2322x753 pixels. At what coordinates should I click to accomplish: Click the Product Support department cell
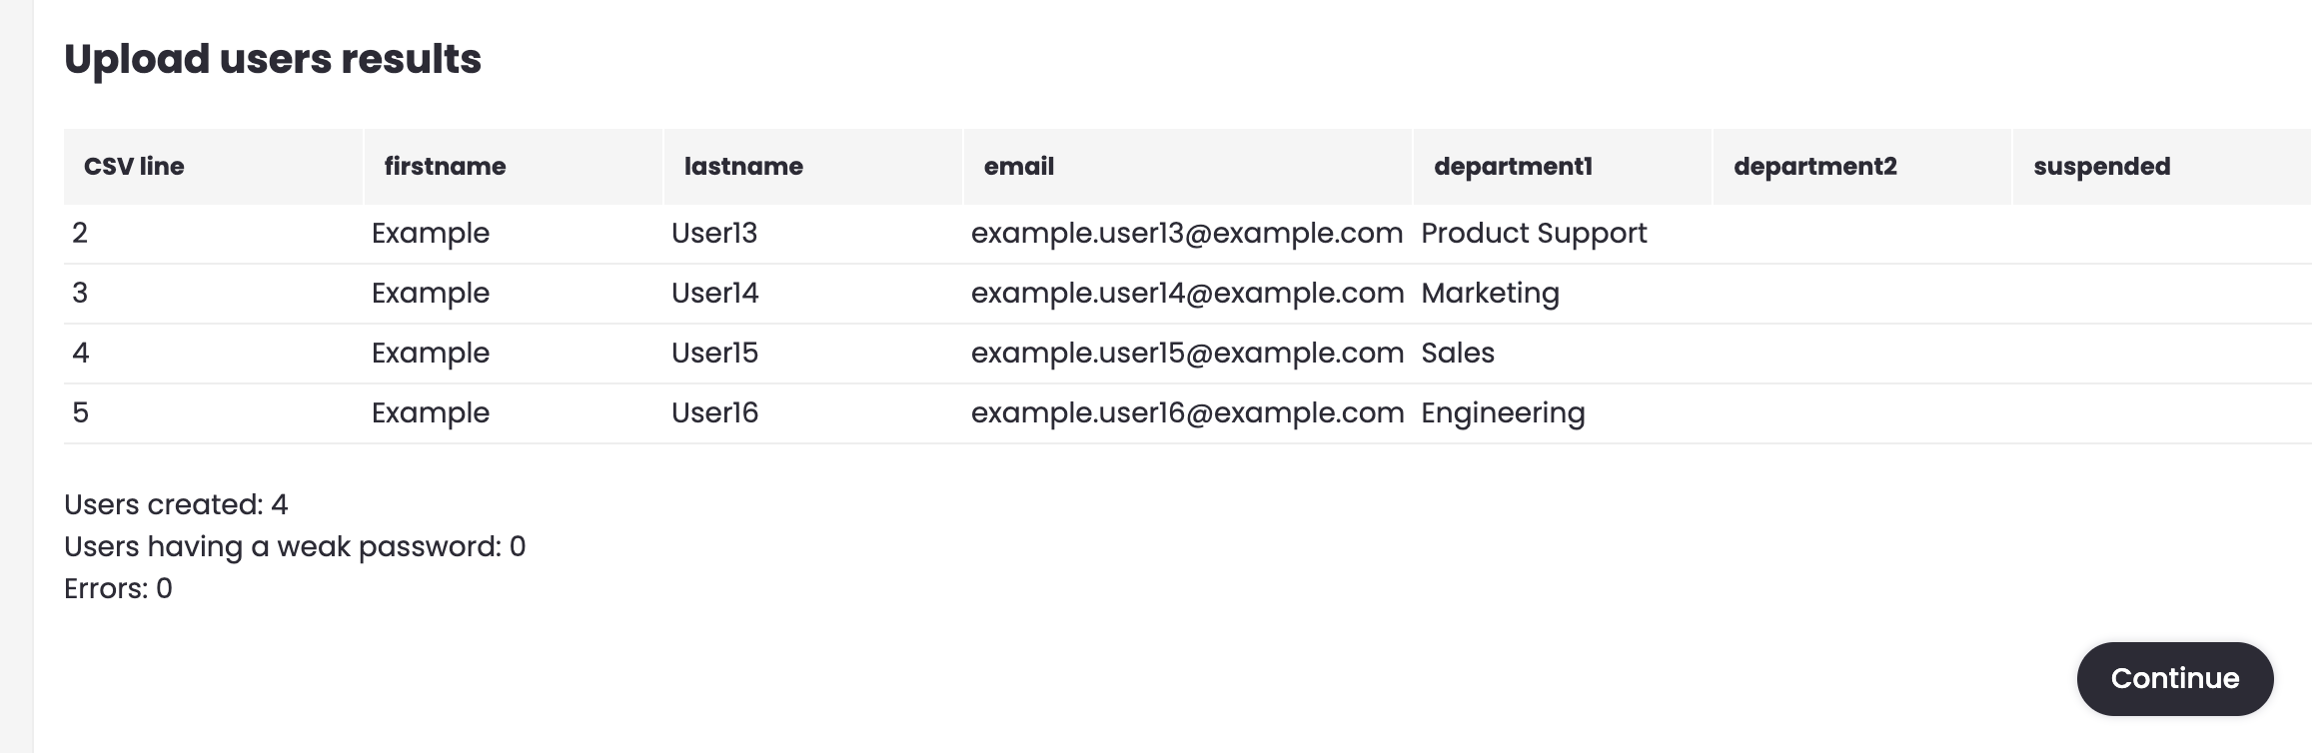(1563, 233)
